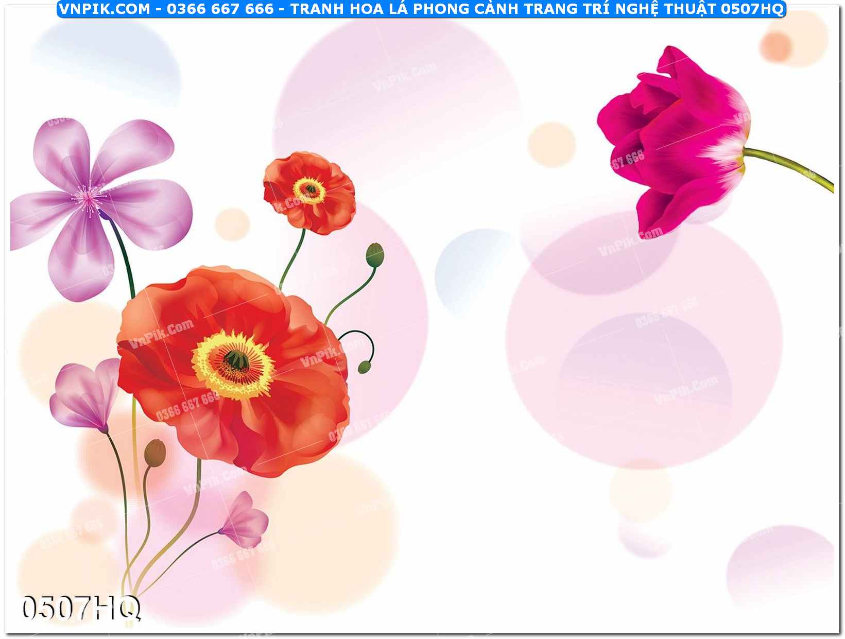Click the center of the purple five-petal flower
This screenshot has height=639, width=845.
pos(89,197)
